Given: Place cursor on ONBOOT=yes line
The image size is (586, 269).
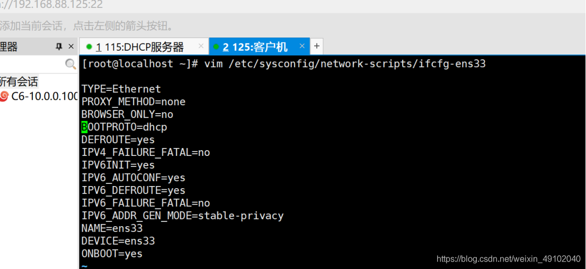Looking at the screenshot, I should coord(112,254).
